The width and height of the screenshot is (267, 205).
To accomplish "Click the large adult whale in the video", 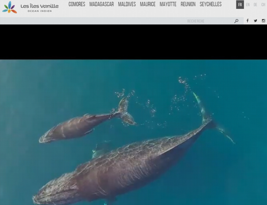I will (x=129, y=160).
